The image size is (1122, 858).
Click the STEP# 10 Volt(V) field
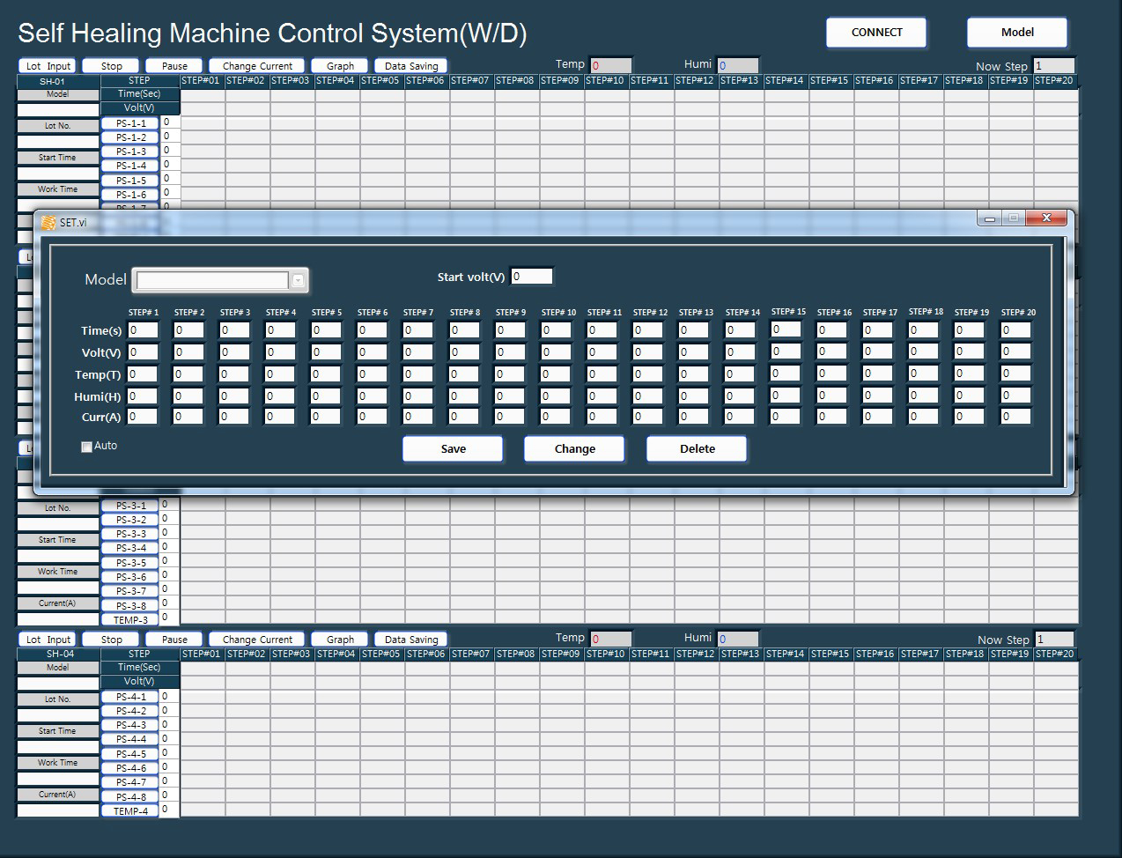click(556, 352)
